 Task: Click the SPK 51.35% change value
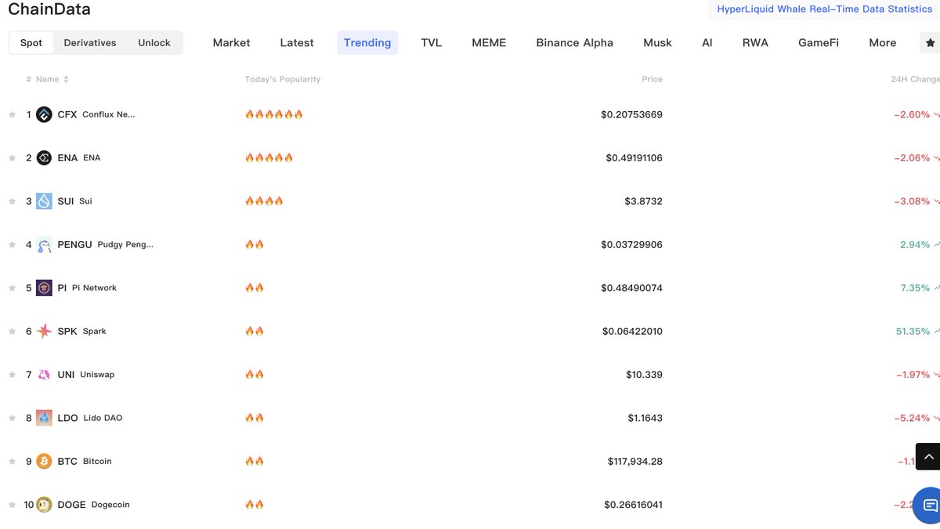pyautogui.click(x=913, y=331)
